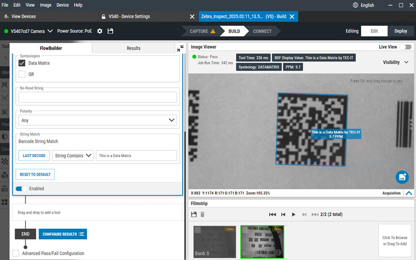The height and width of the screenshot is (260, 416).
Task: Go to next filmstrip image
Action: pyautogui.click(x=304, y=214)
